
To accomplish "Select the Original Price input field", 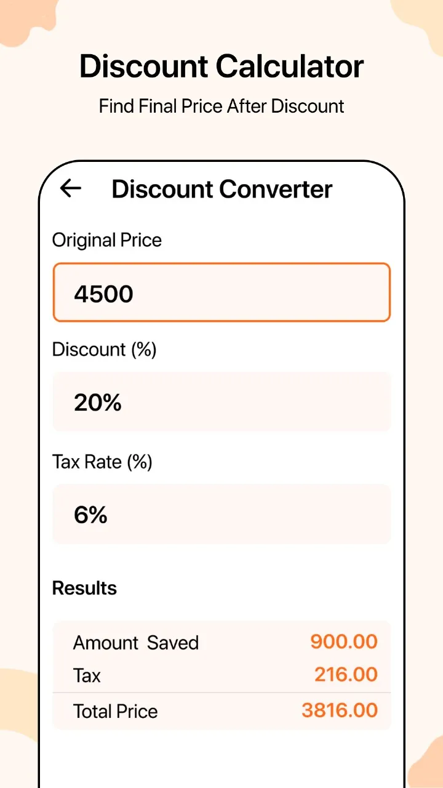I will coord(221,292).
